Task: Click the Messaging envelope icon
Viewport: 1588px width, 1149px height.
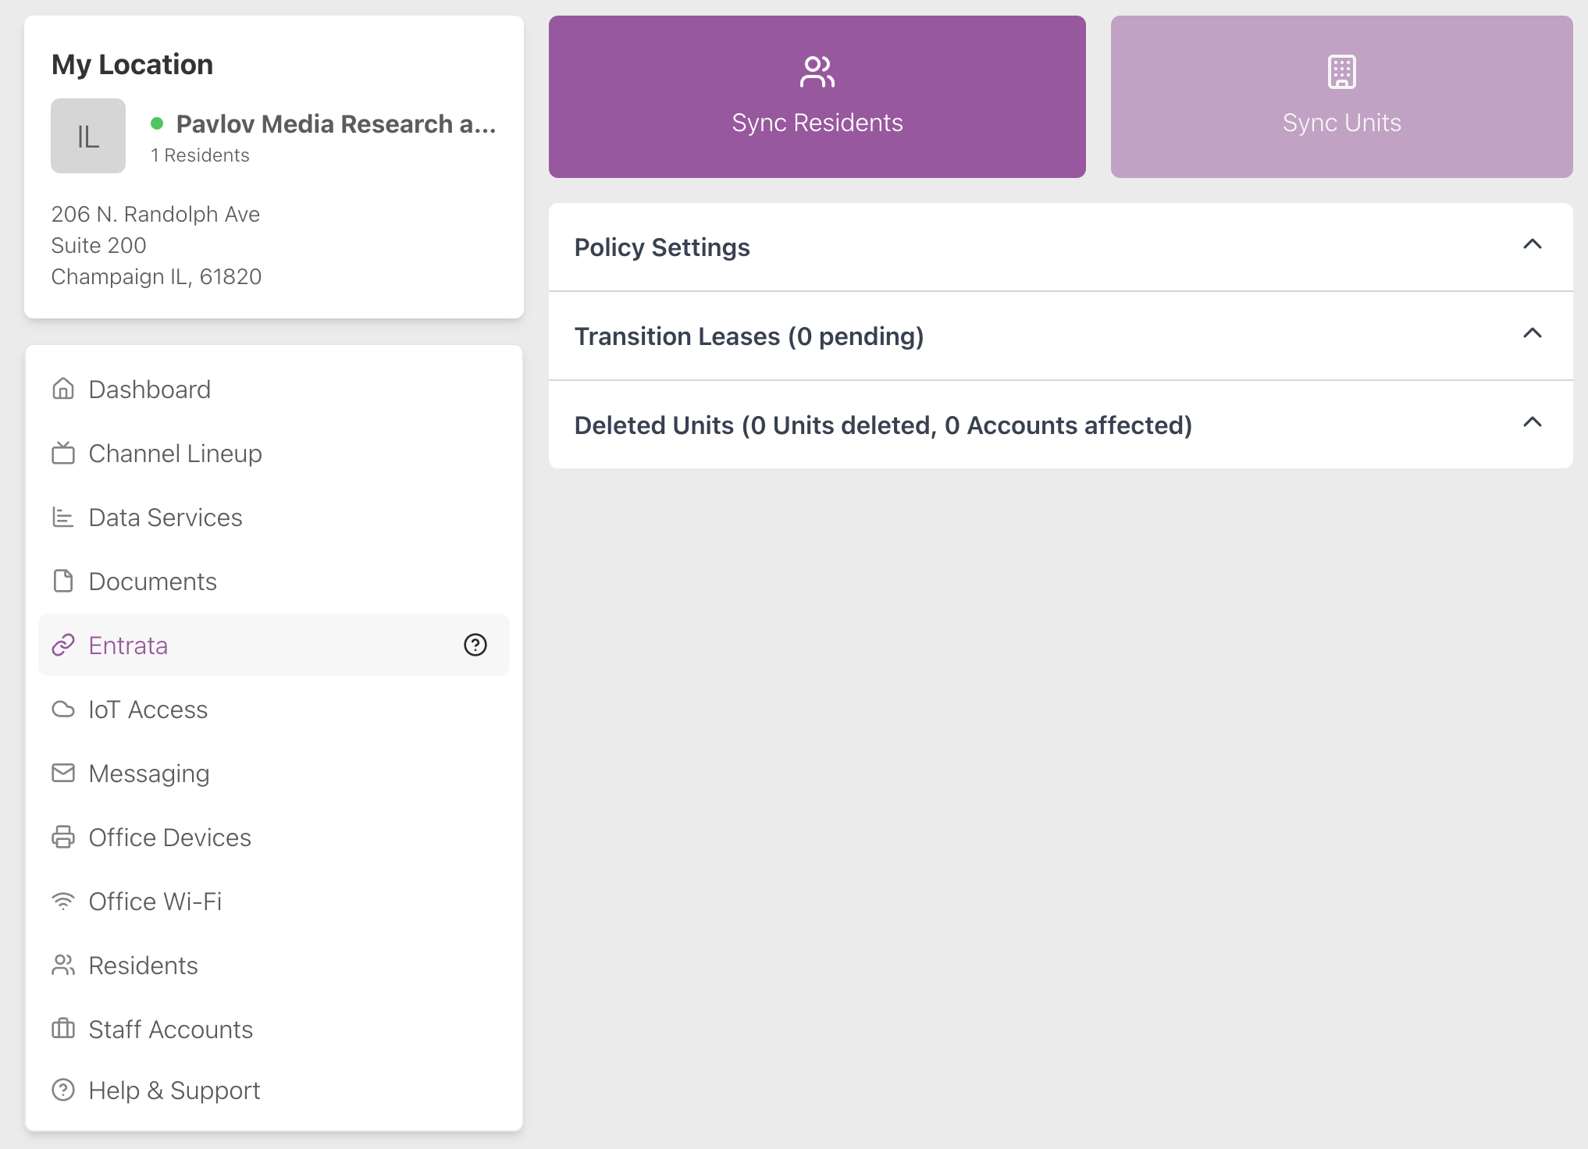Action: coord(63,773)
